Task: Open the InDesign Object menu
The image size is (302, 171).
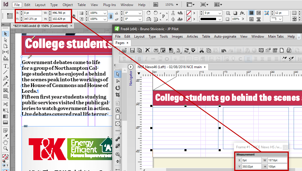Action: (x=68, y=5)
